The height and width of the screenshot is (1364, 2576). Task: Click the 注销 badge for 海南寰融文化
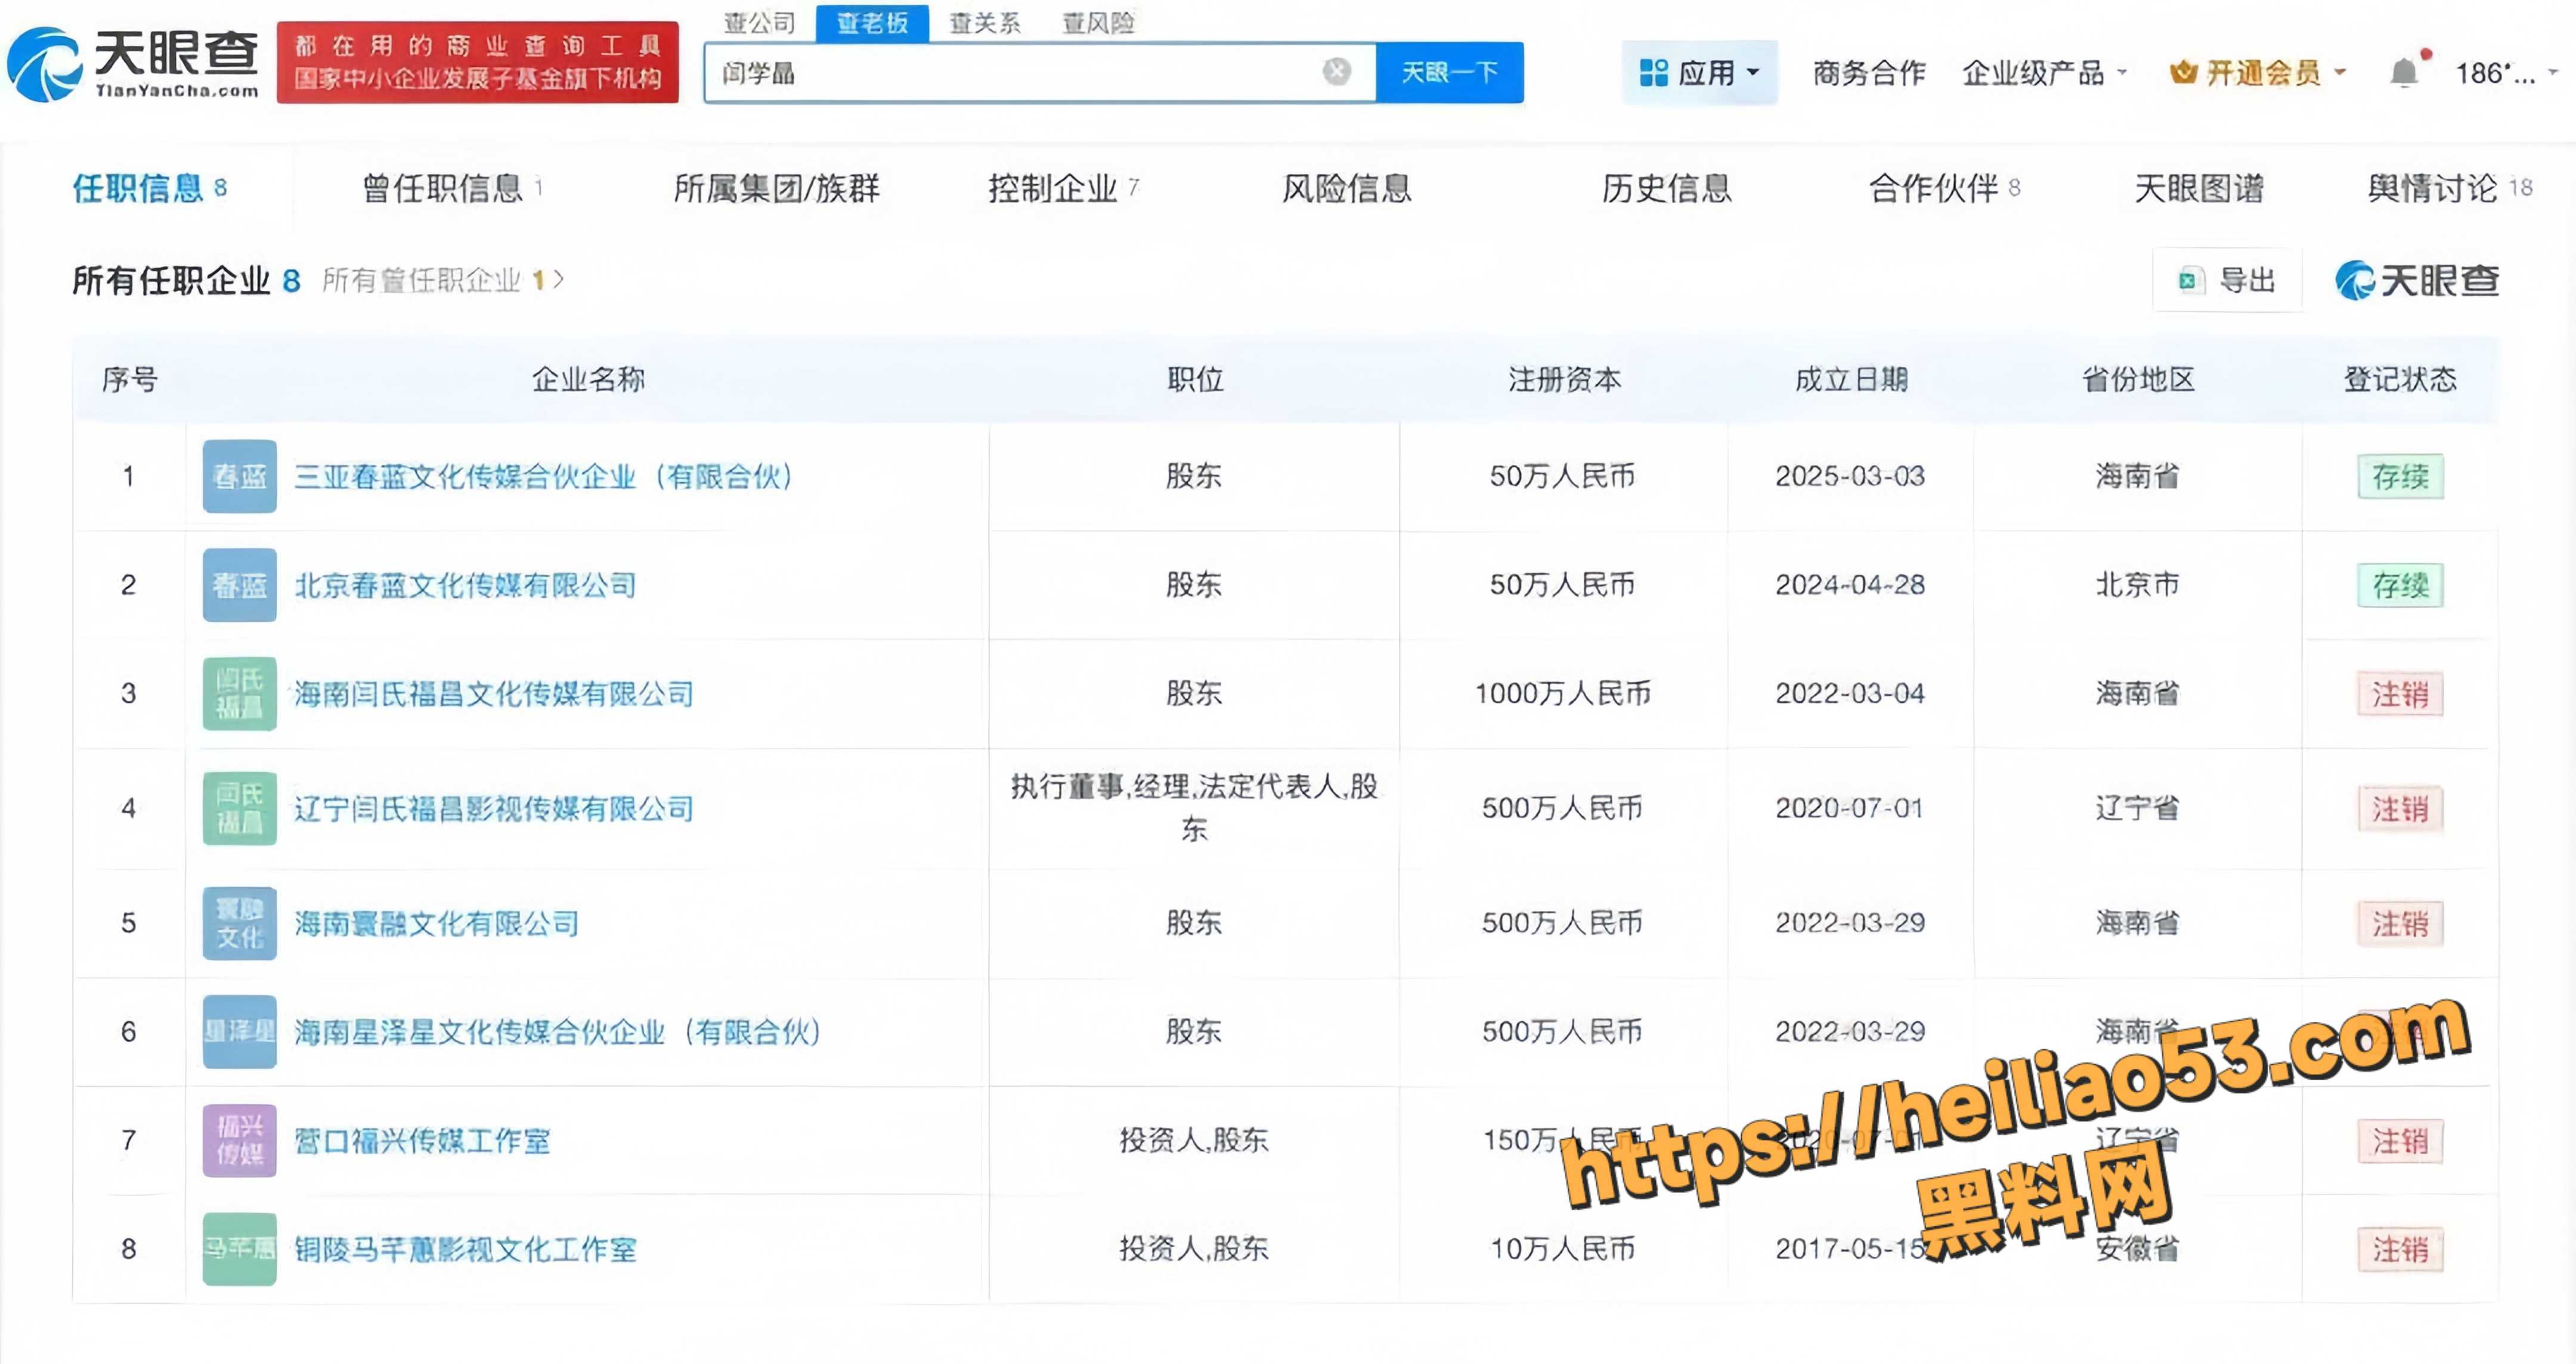2400,923
